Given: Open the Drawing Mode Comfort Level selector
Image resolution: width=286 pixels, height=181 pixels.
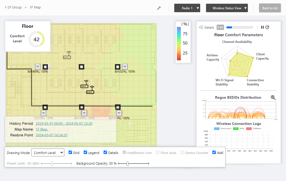Looking at the screenshot, I should (48, 153).
